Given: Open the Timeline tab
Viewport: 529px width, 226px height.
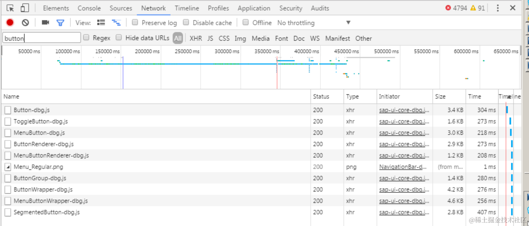Looking at the screenshot, I should coord(187,8).
